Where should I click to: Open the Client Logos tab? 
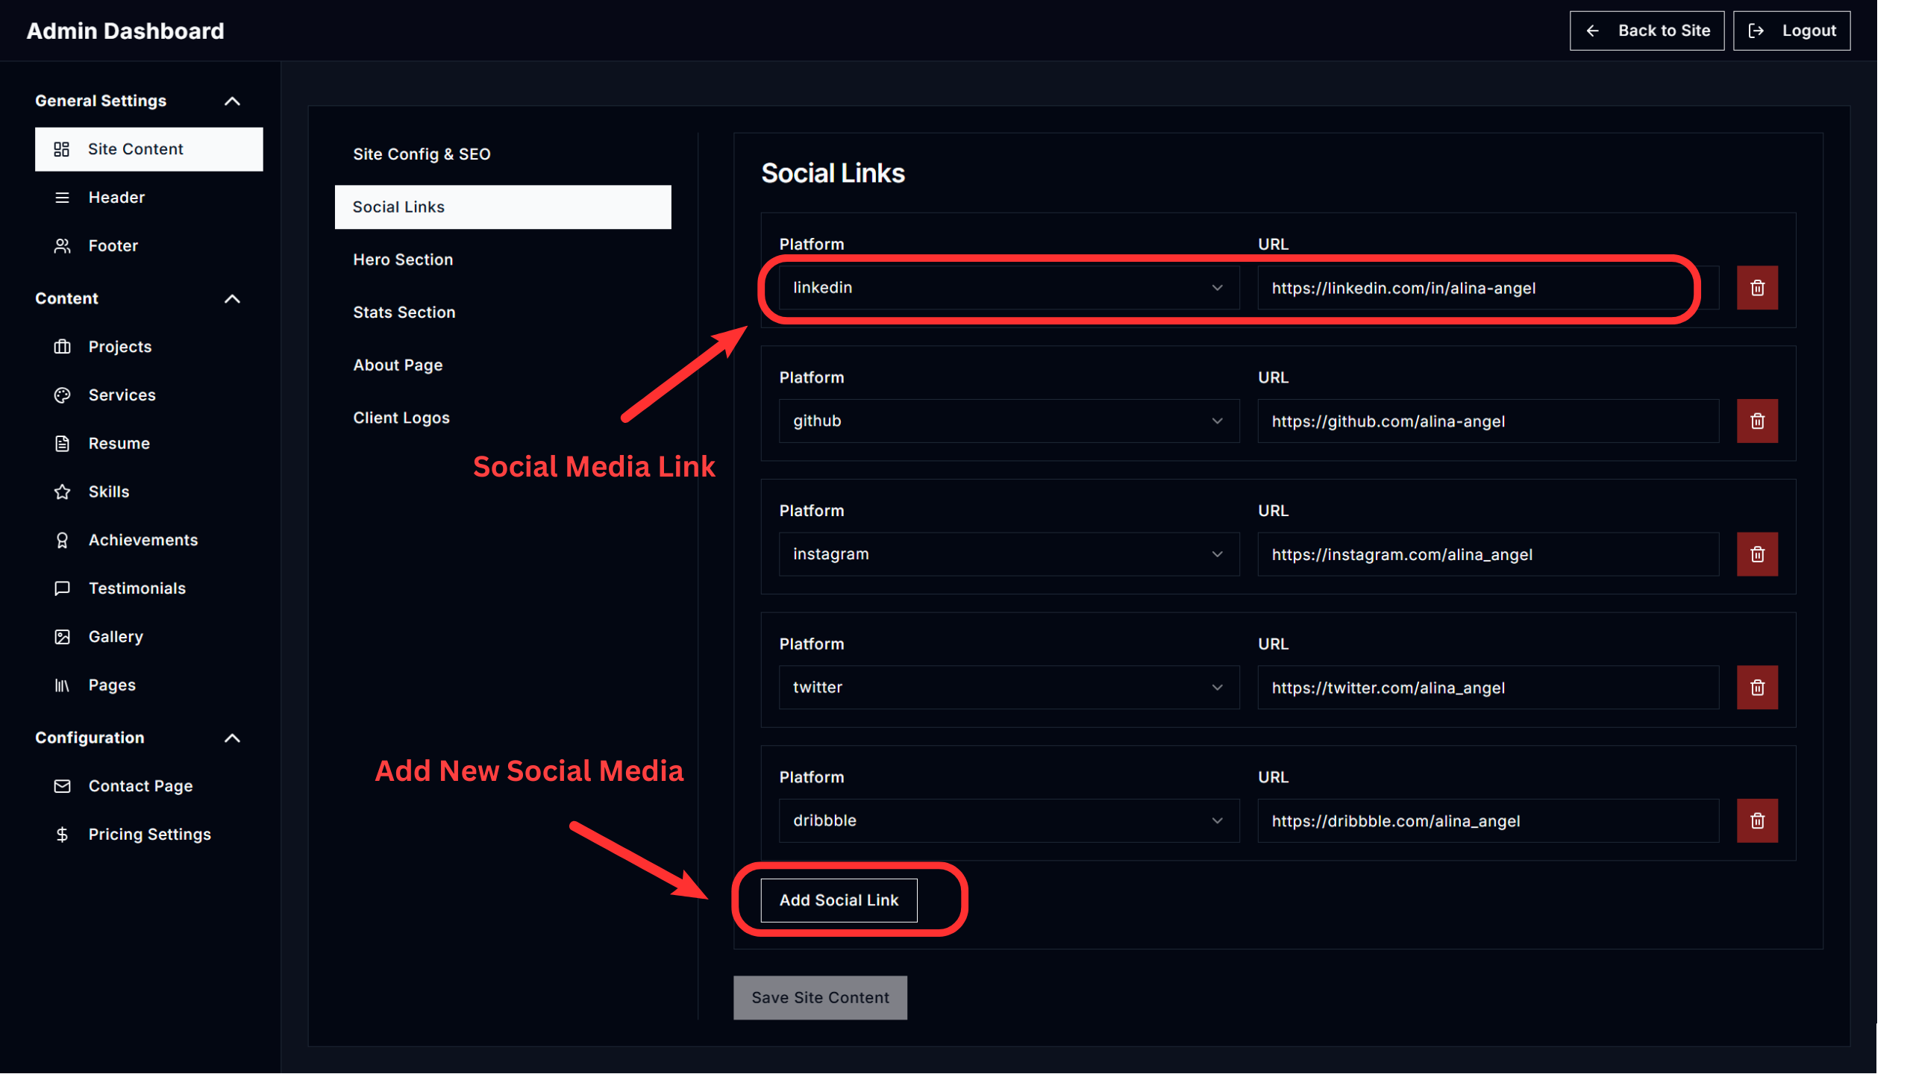401,418
